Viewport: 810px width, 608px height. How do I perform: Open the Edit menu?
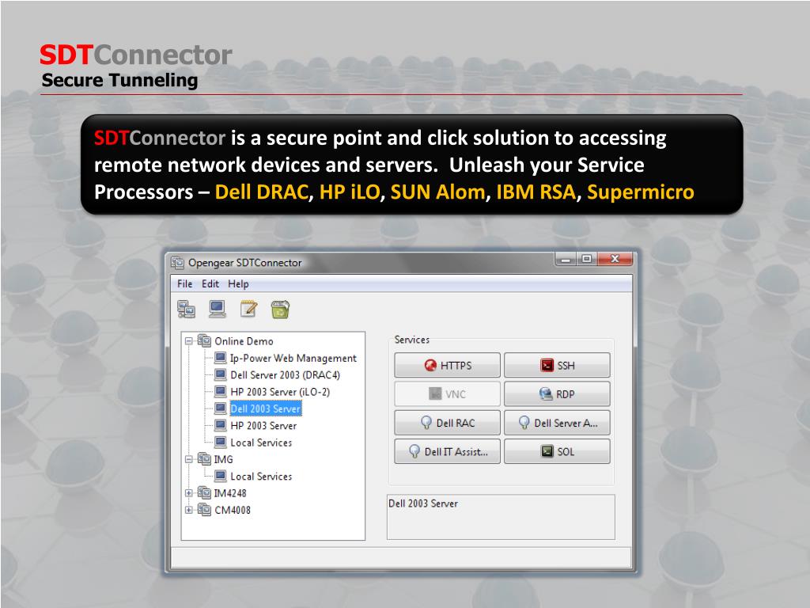point(210,284)
